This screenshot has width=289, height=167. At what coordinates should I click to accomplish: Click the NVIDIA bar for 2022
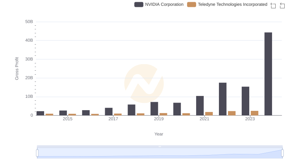pos(223,99)
